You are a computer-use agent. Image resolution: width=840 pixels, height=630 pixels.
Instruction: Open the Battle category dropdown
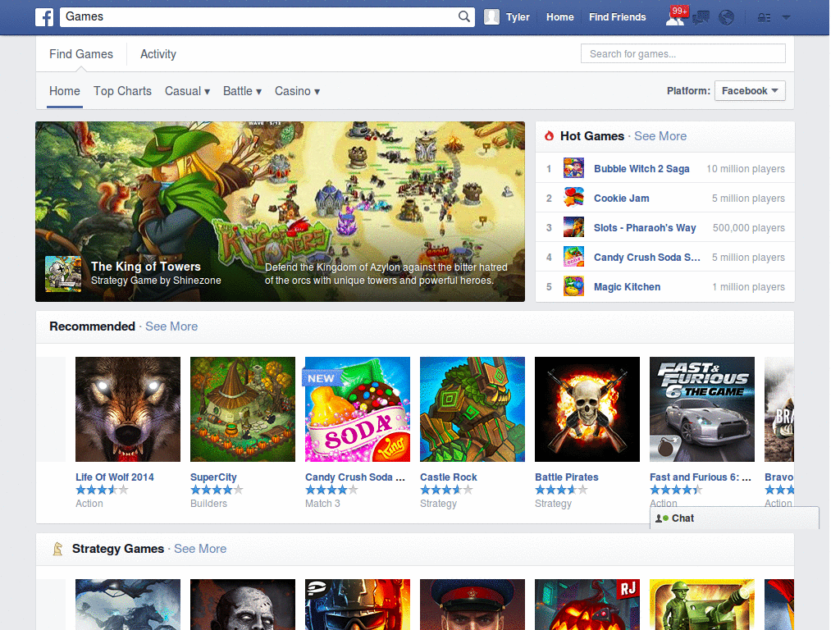point(242,91)
